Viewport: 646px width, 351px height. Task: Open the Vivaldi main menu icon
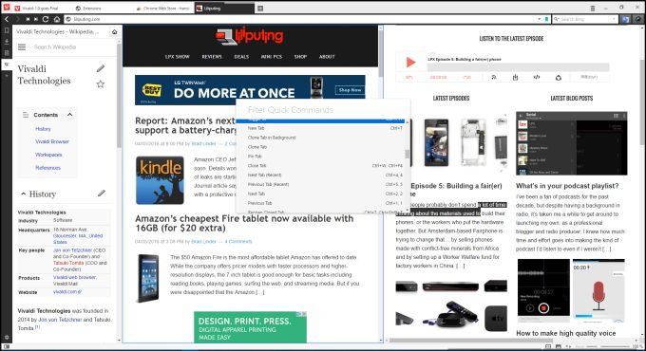click(6, 8)
